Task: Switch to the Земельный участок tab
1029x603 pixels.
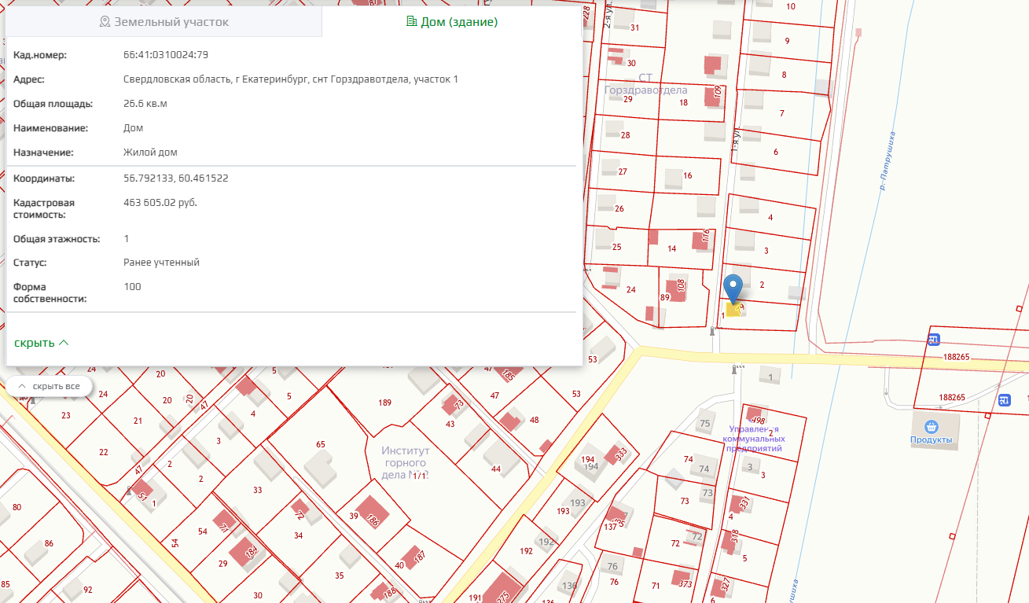Action: coord(164,22)
